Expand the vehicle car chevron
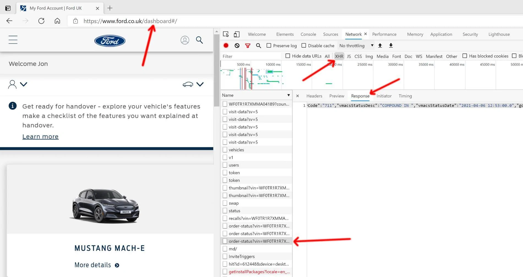This screenshot has height=277, width=523. [200, 84]
